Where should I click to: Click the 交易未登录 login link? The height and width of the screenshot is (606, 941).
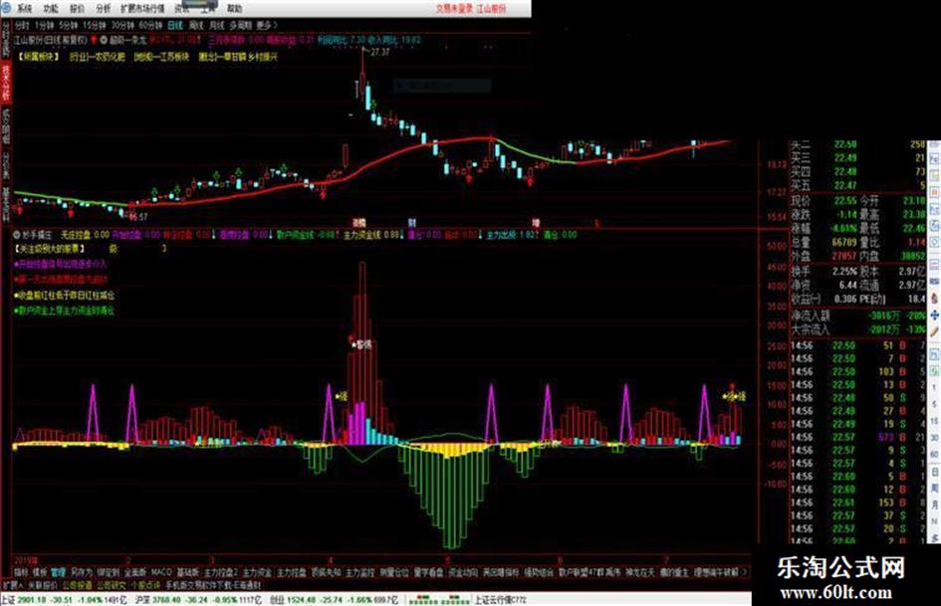454,8
